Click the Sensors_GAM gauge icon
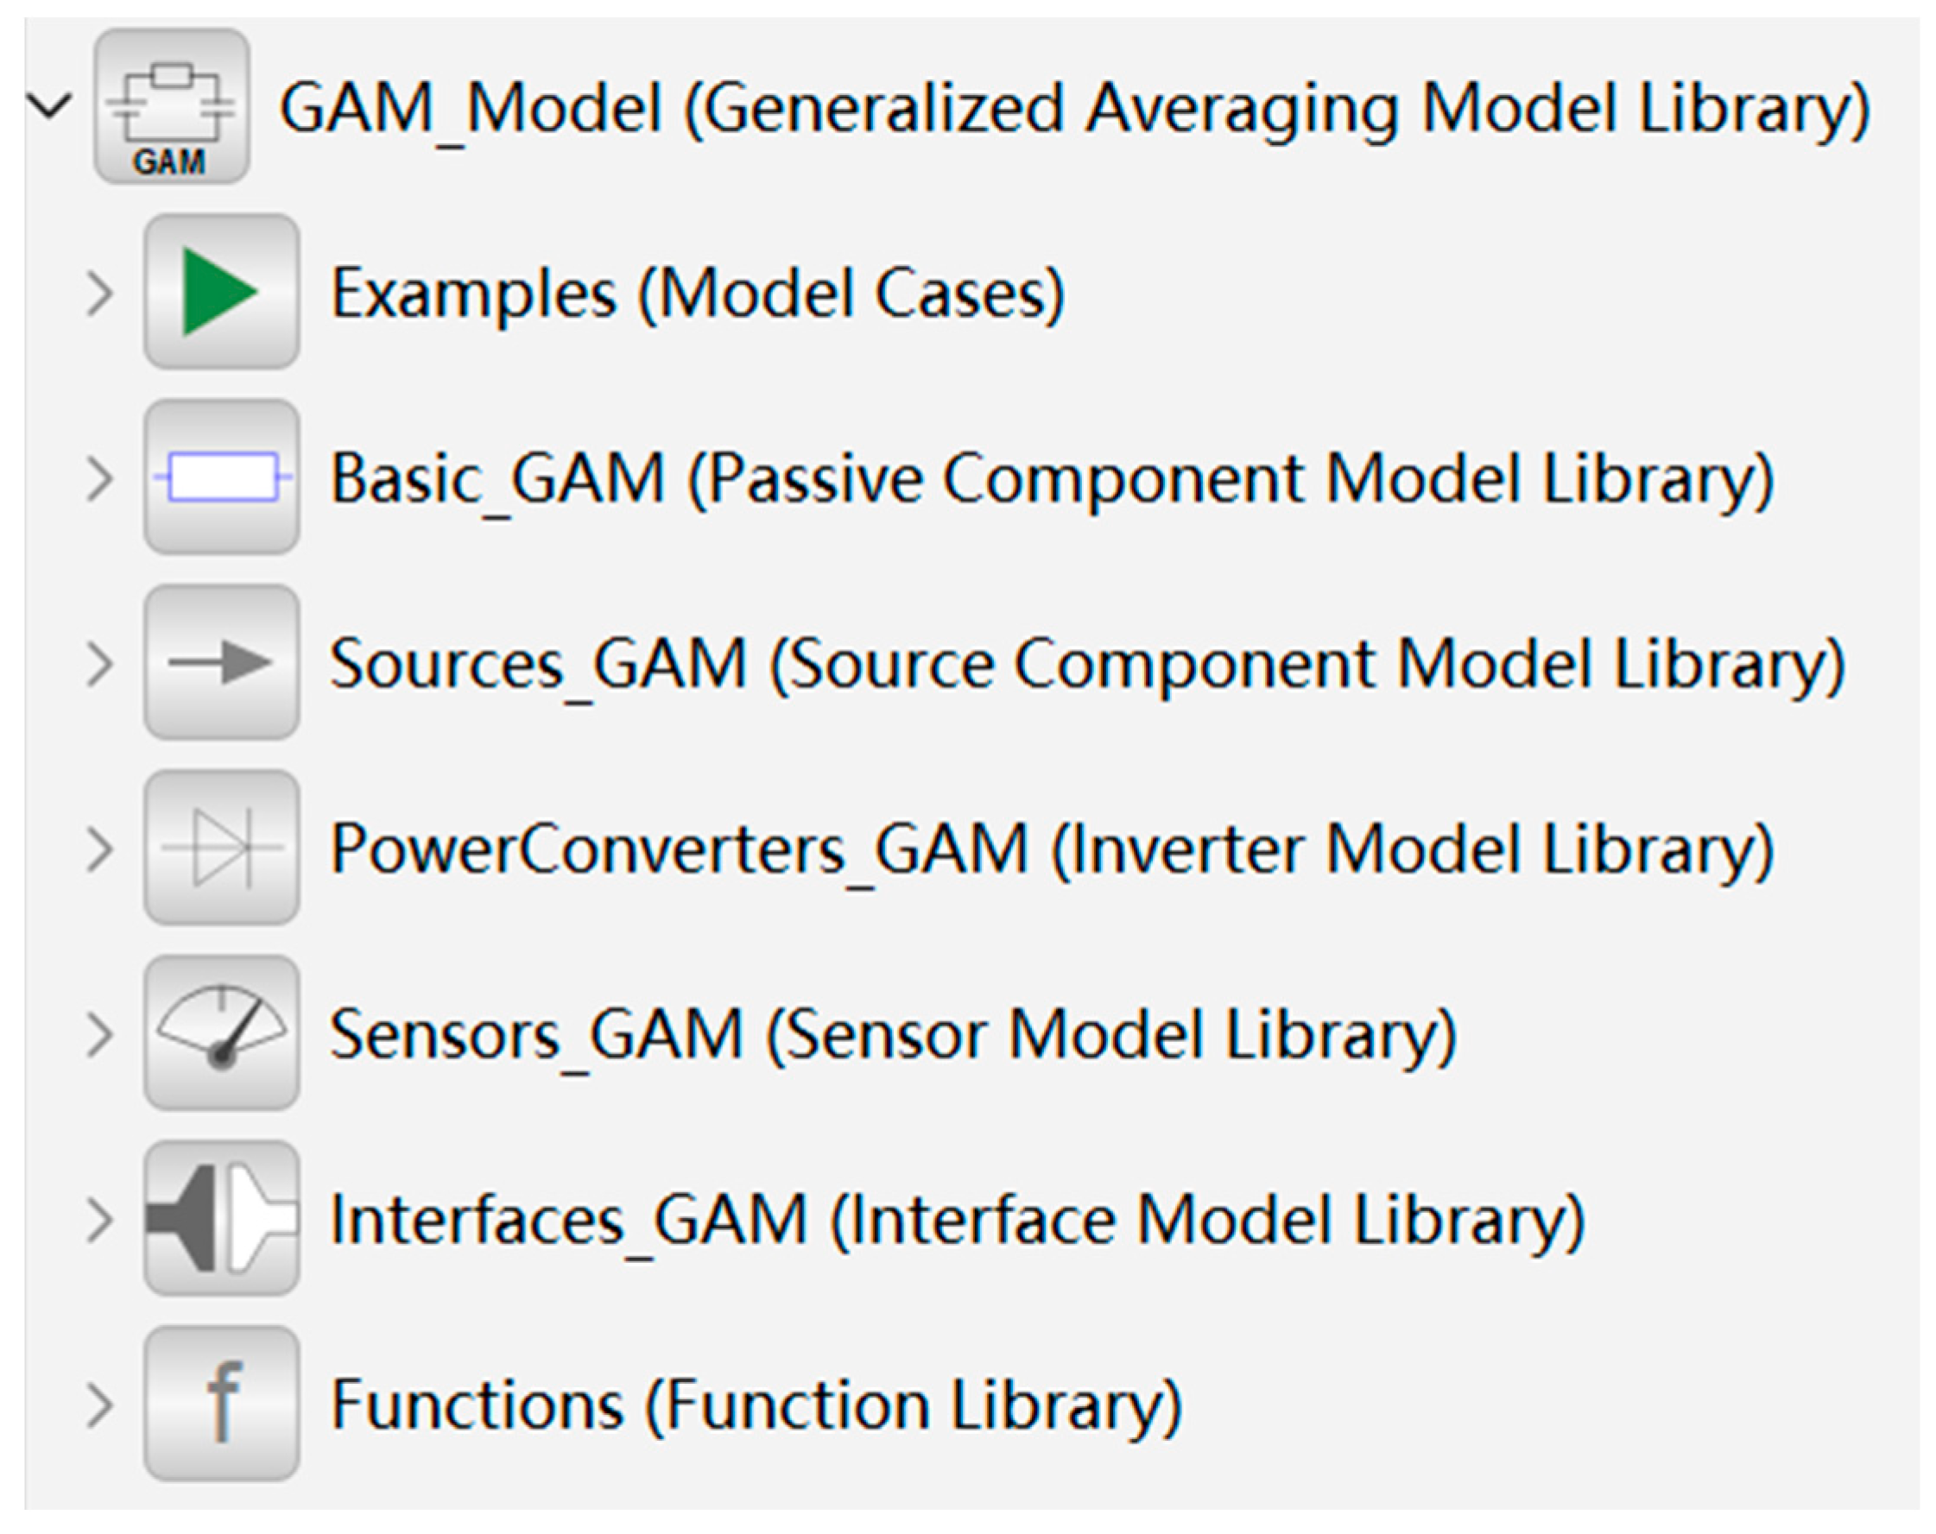 (221, 1034)
